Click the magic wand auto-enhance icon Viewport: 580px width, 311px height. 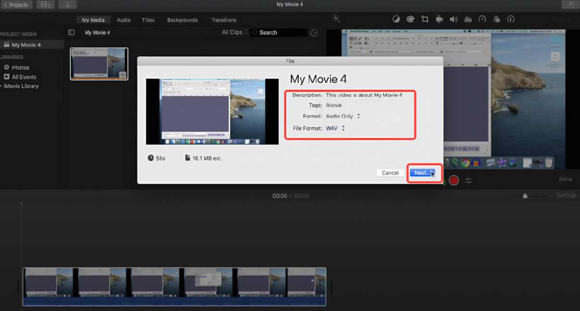coord(336,19)
